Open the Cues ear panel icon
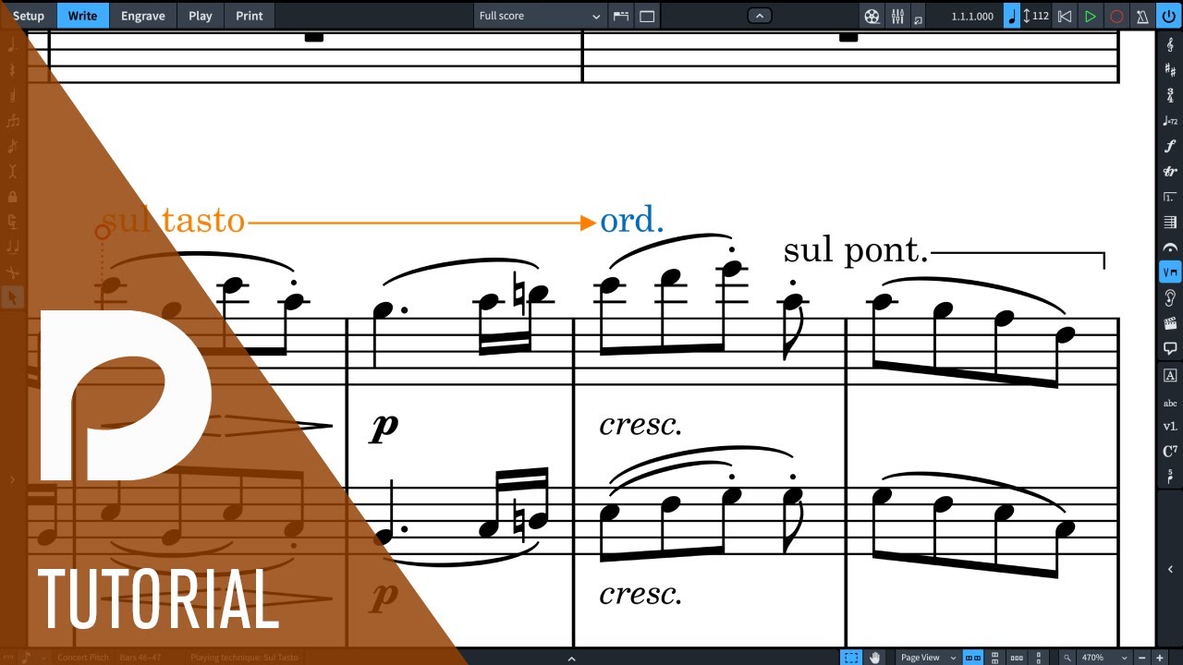 tap(1170, 297)
